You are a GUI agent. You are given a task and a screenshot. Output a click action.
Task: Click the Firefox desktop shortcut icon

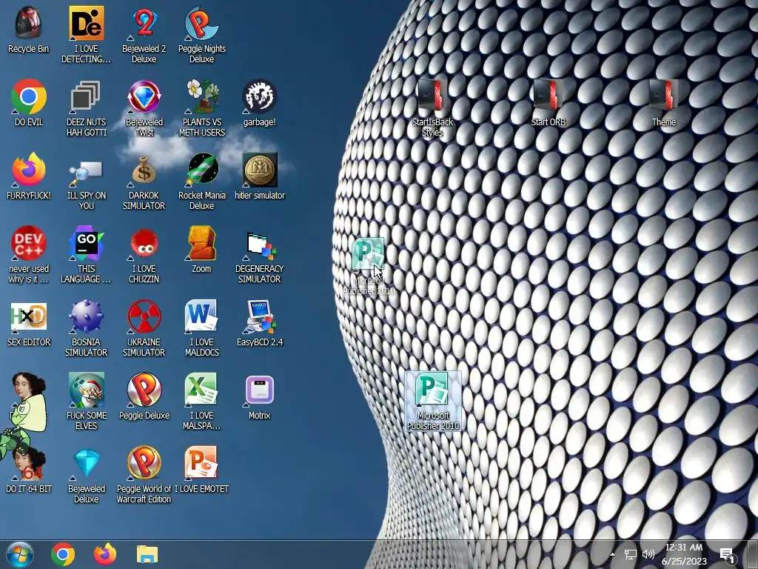pos(29,170)
